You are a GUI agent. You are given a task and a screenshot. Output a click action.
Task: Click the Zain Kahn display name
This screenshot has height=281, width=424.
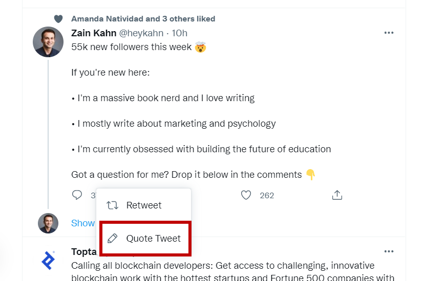pos(94,33)
